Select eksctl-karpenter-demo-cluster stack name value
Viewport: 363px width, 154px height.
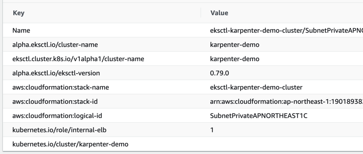(256, 88)
